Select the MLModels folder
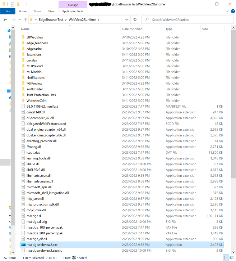The width and height of the screenshot is (236, 261). (x=34, y=72)
